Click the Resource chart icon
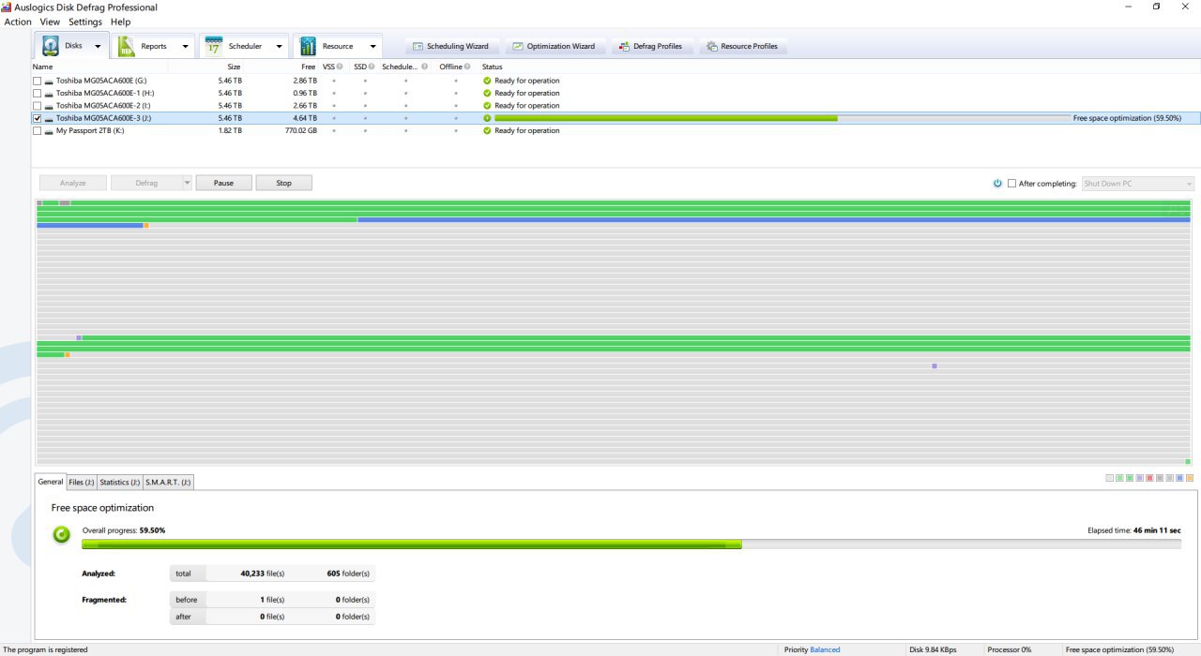Image resolution: width=1201 pixels, height=656 pixels. click(308, 46)
